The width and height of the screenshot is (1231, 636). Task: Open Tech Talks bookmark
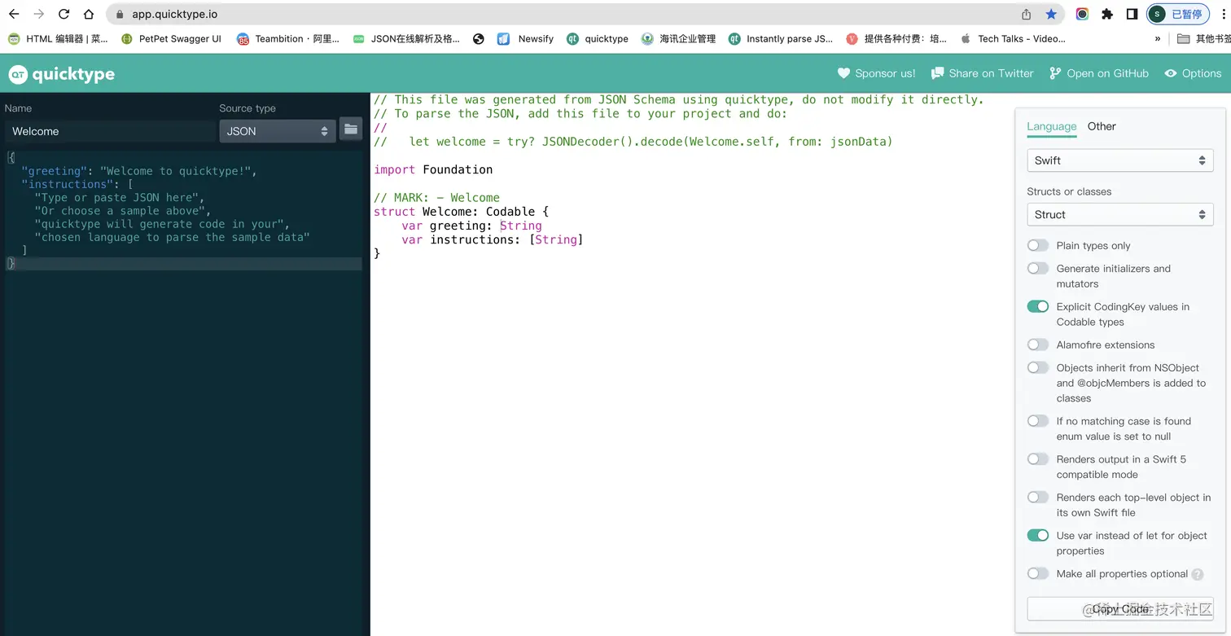click(1013, 38)
